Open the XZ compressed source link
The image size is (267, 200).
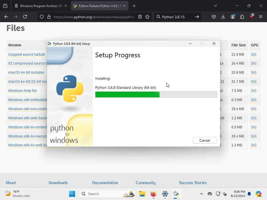pos(27,63)
